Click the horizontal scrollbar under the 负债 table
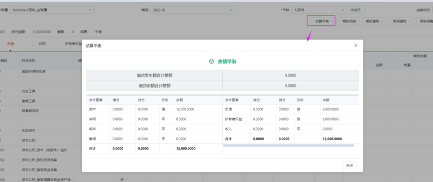Screen dimensions: 433x182 pos(288,145)
